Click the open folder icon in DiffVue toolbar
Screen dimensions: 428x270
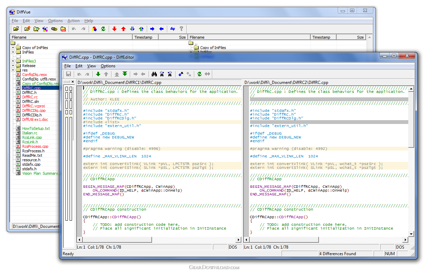click(16, 29)
